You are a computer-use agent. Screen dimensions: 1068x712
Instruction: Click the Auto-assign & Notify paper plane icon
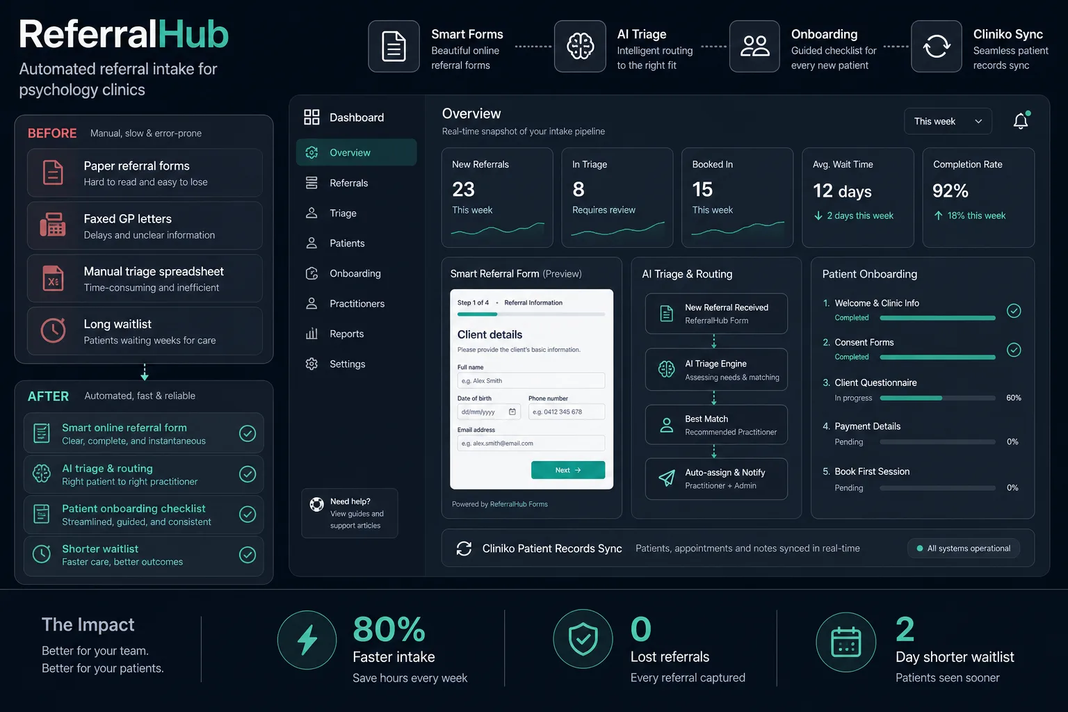click(666, 478)
